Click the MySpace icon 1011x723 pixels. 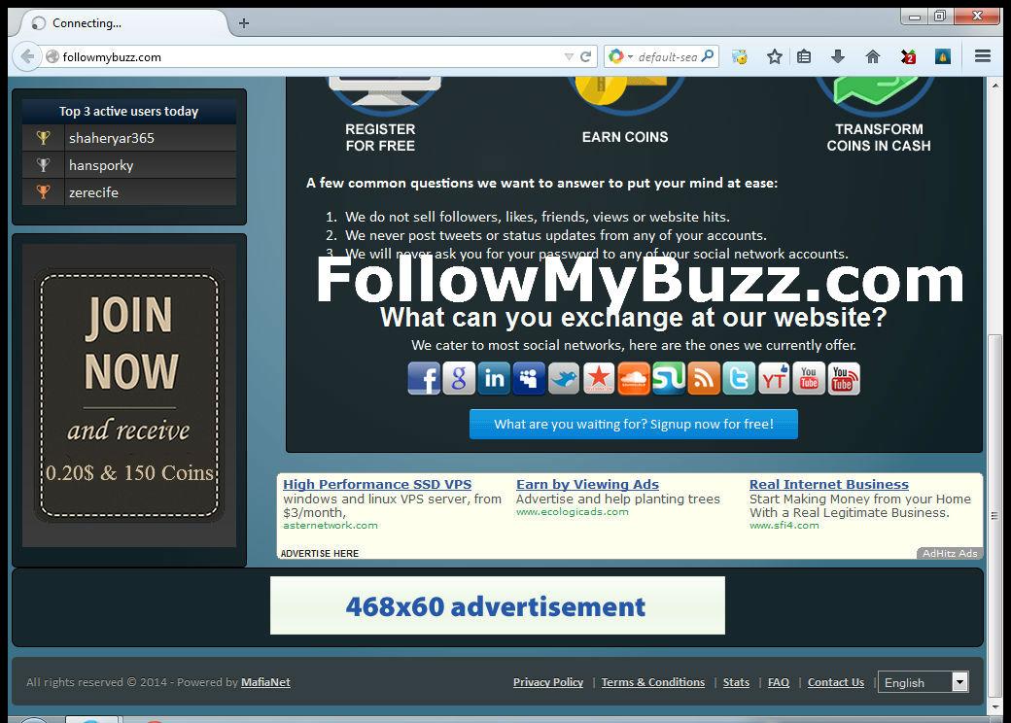(x=529, y=378)
